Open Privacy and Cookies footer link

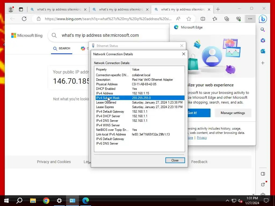(x=54, y=162)
